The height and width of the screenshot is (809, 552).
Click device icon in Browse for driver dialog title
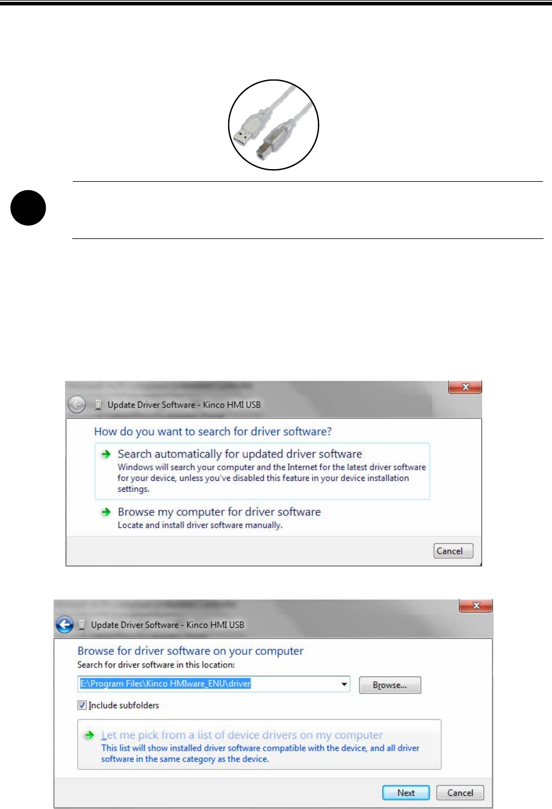click(82, 625)
